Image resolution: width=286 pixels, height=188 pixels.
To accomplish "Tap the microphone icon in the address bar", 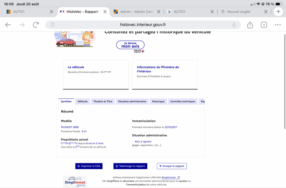I will coord(234,25).
